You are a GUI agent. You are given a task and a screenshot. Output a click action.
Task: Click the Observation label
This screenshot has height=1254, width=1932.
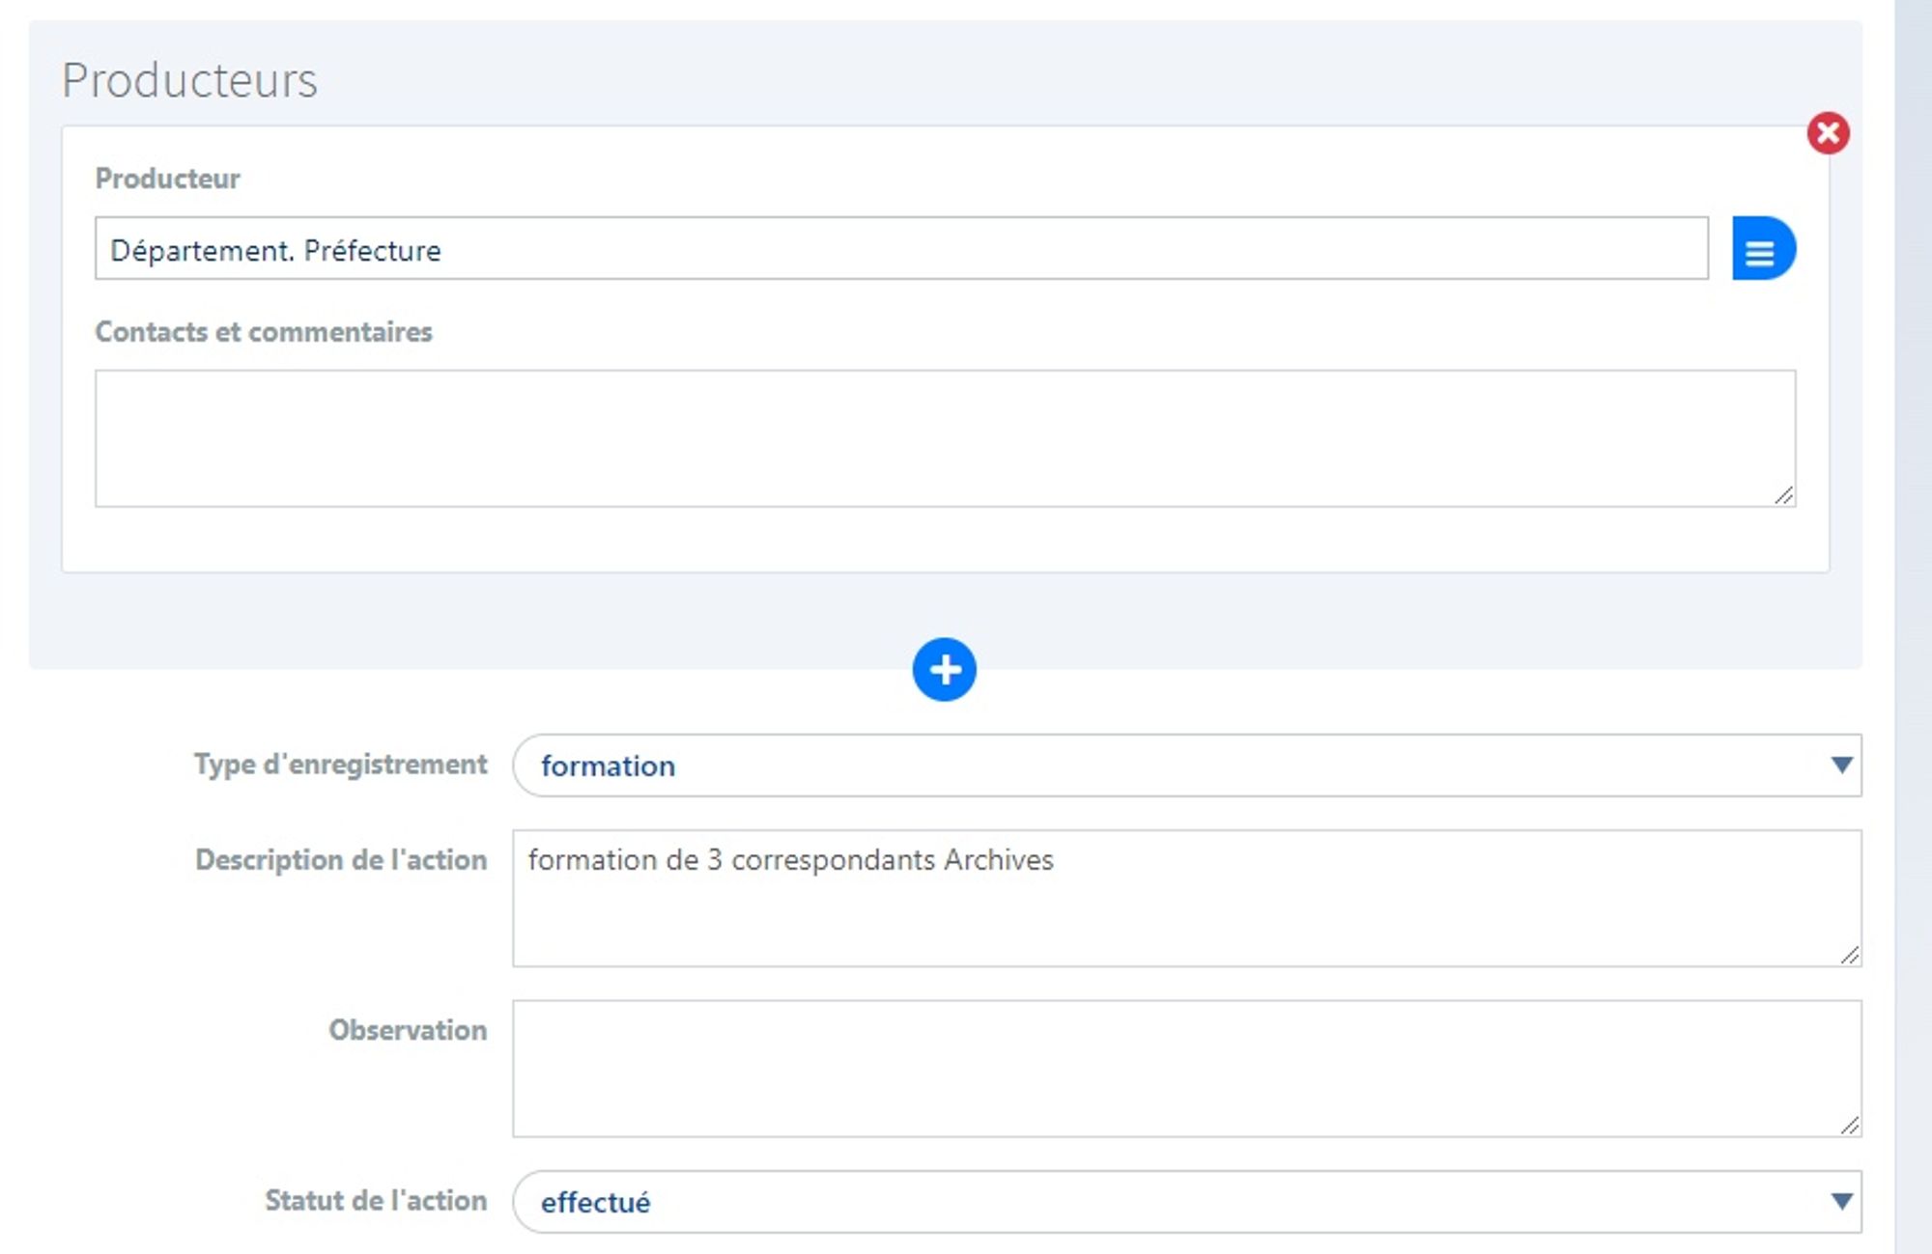(x=407, y=1030)
